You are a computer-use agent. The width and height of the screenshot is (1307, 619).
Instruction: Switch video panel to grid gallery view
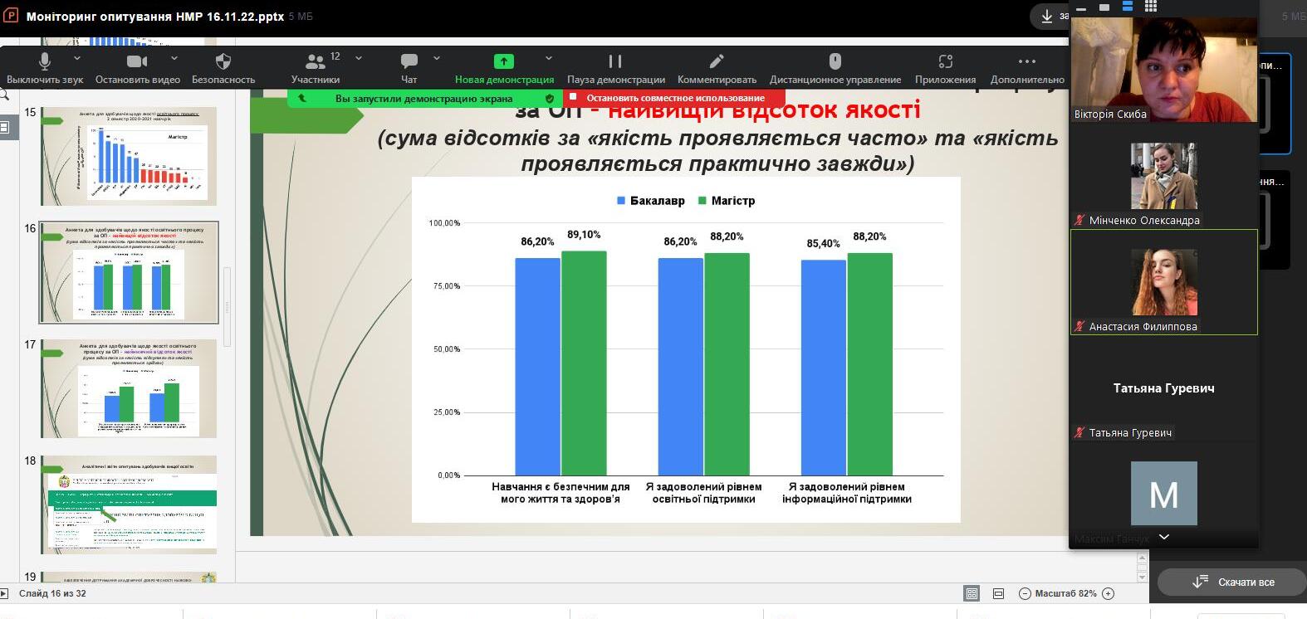1151,7
